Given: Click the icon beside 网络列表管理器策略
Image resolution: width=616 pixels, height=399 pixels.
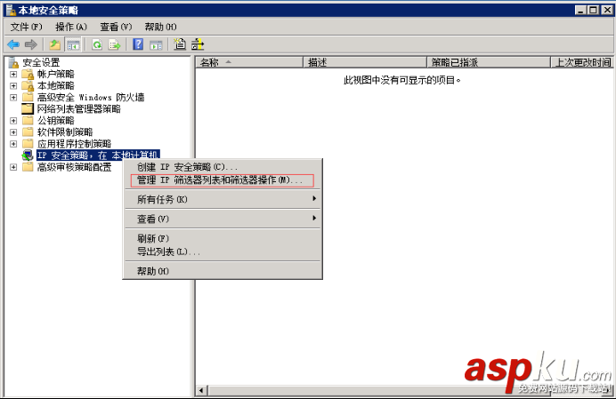Looking at the screenshot, I should click(x=28, y=108).
